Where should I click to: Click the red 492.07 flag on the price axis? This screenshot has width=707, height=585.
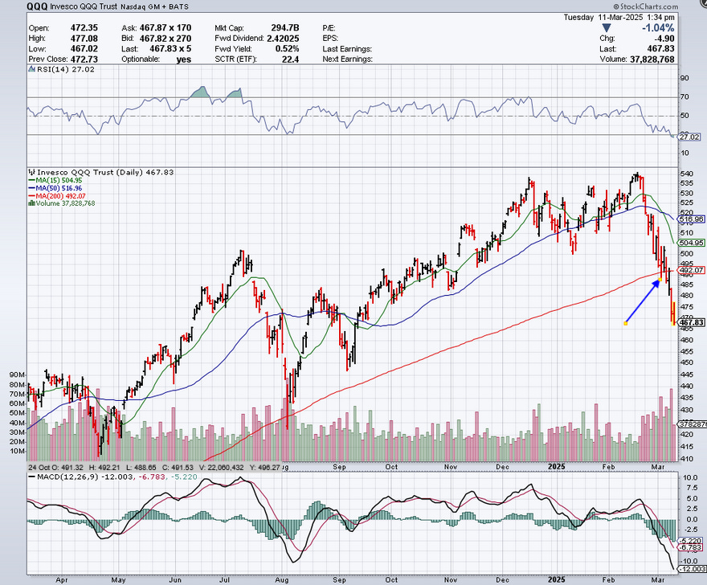click(x=692, y=271)
